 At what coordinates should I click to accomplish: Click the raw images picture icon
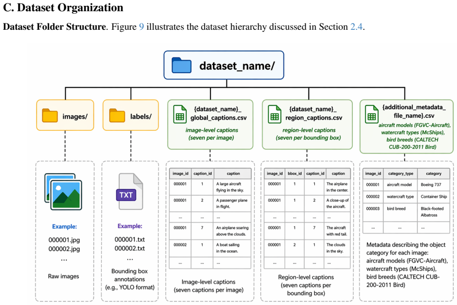63,192
